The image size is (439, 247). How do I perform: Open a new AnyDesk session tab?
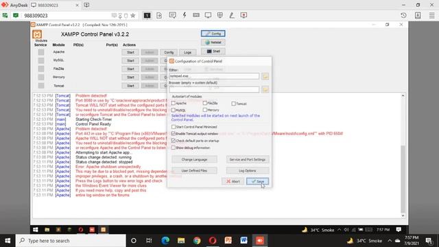[87, 5]
